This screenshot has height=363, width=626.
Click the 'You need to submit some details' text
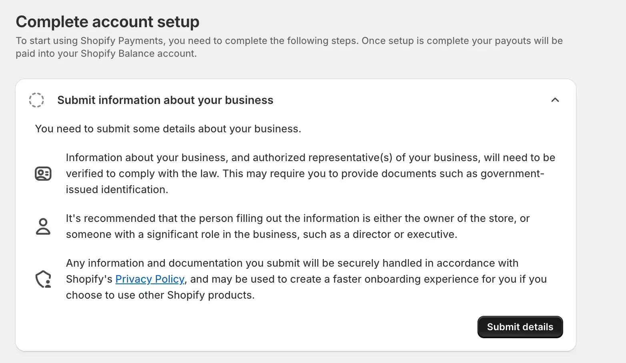pyautogui.click(x=168, y=129)
